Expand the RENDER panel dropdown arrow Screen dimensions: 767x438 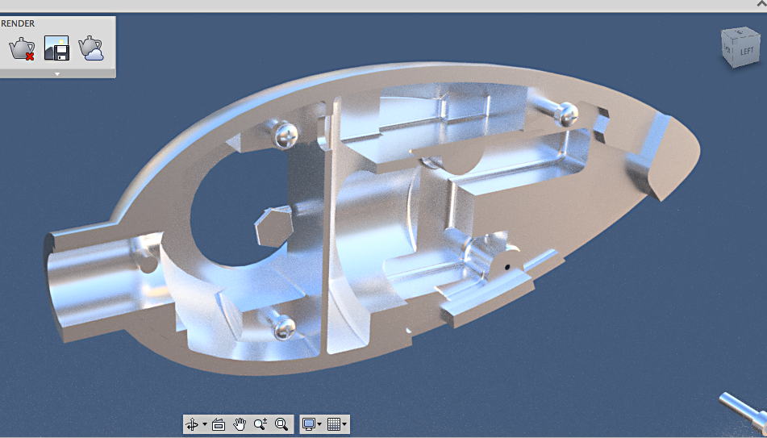[x=57, y=74]
